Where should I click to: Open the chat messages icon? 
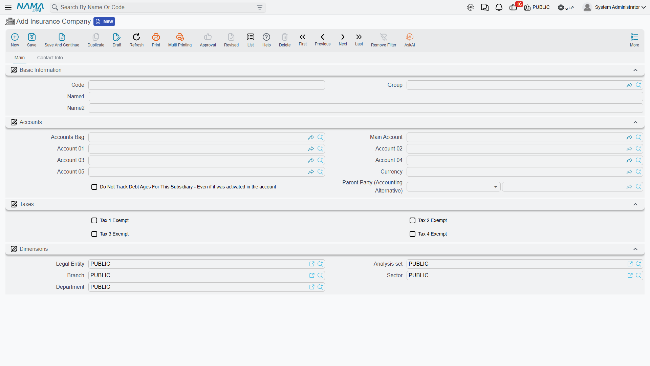485,7
